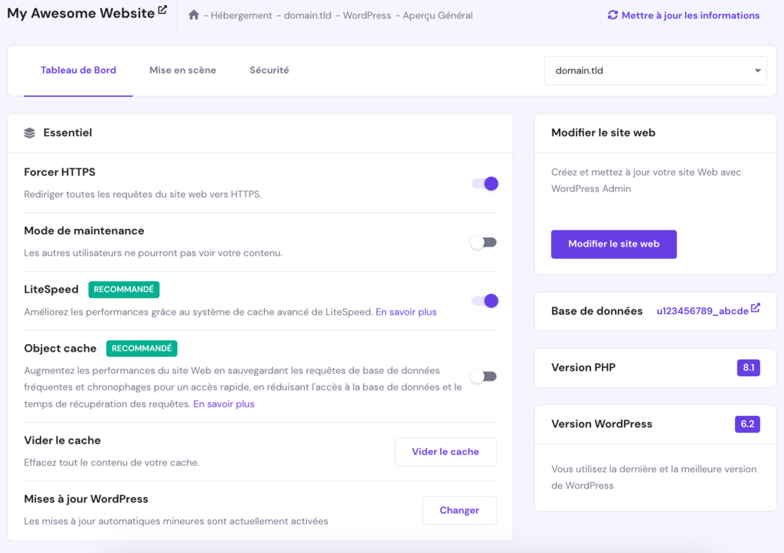Click the layers icon next to Essentiel
Image resolution: width=784 pixels, height=553 pixels.
pos(29,132)
